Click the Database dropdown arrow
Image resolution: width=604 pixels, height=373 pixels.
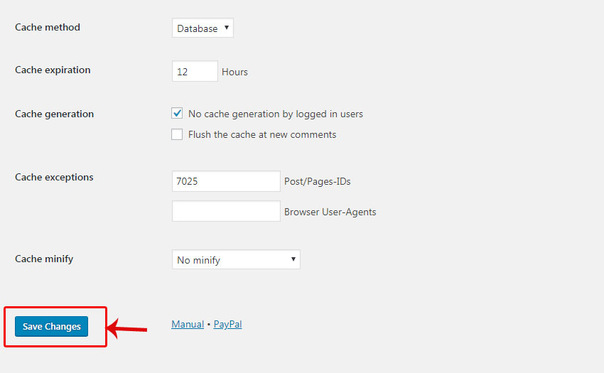pyautogui.click(x=227, y=28)
